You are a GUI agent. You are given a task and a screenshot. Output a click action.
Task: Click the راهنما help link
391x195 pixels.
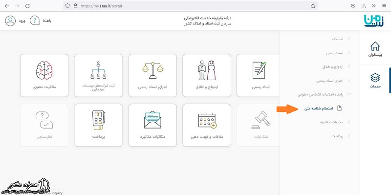(x=46, y=21)
